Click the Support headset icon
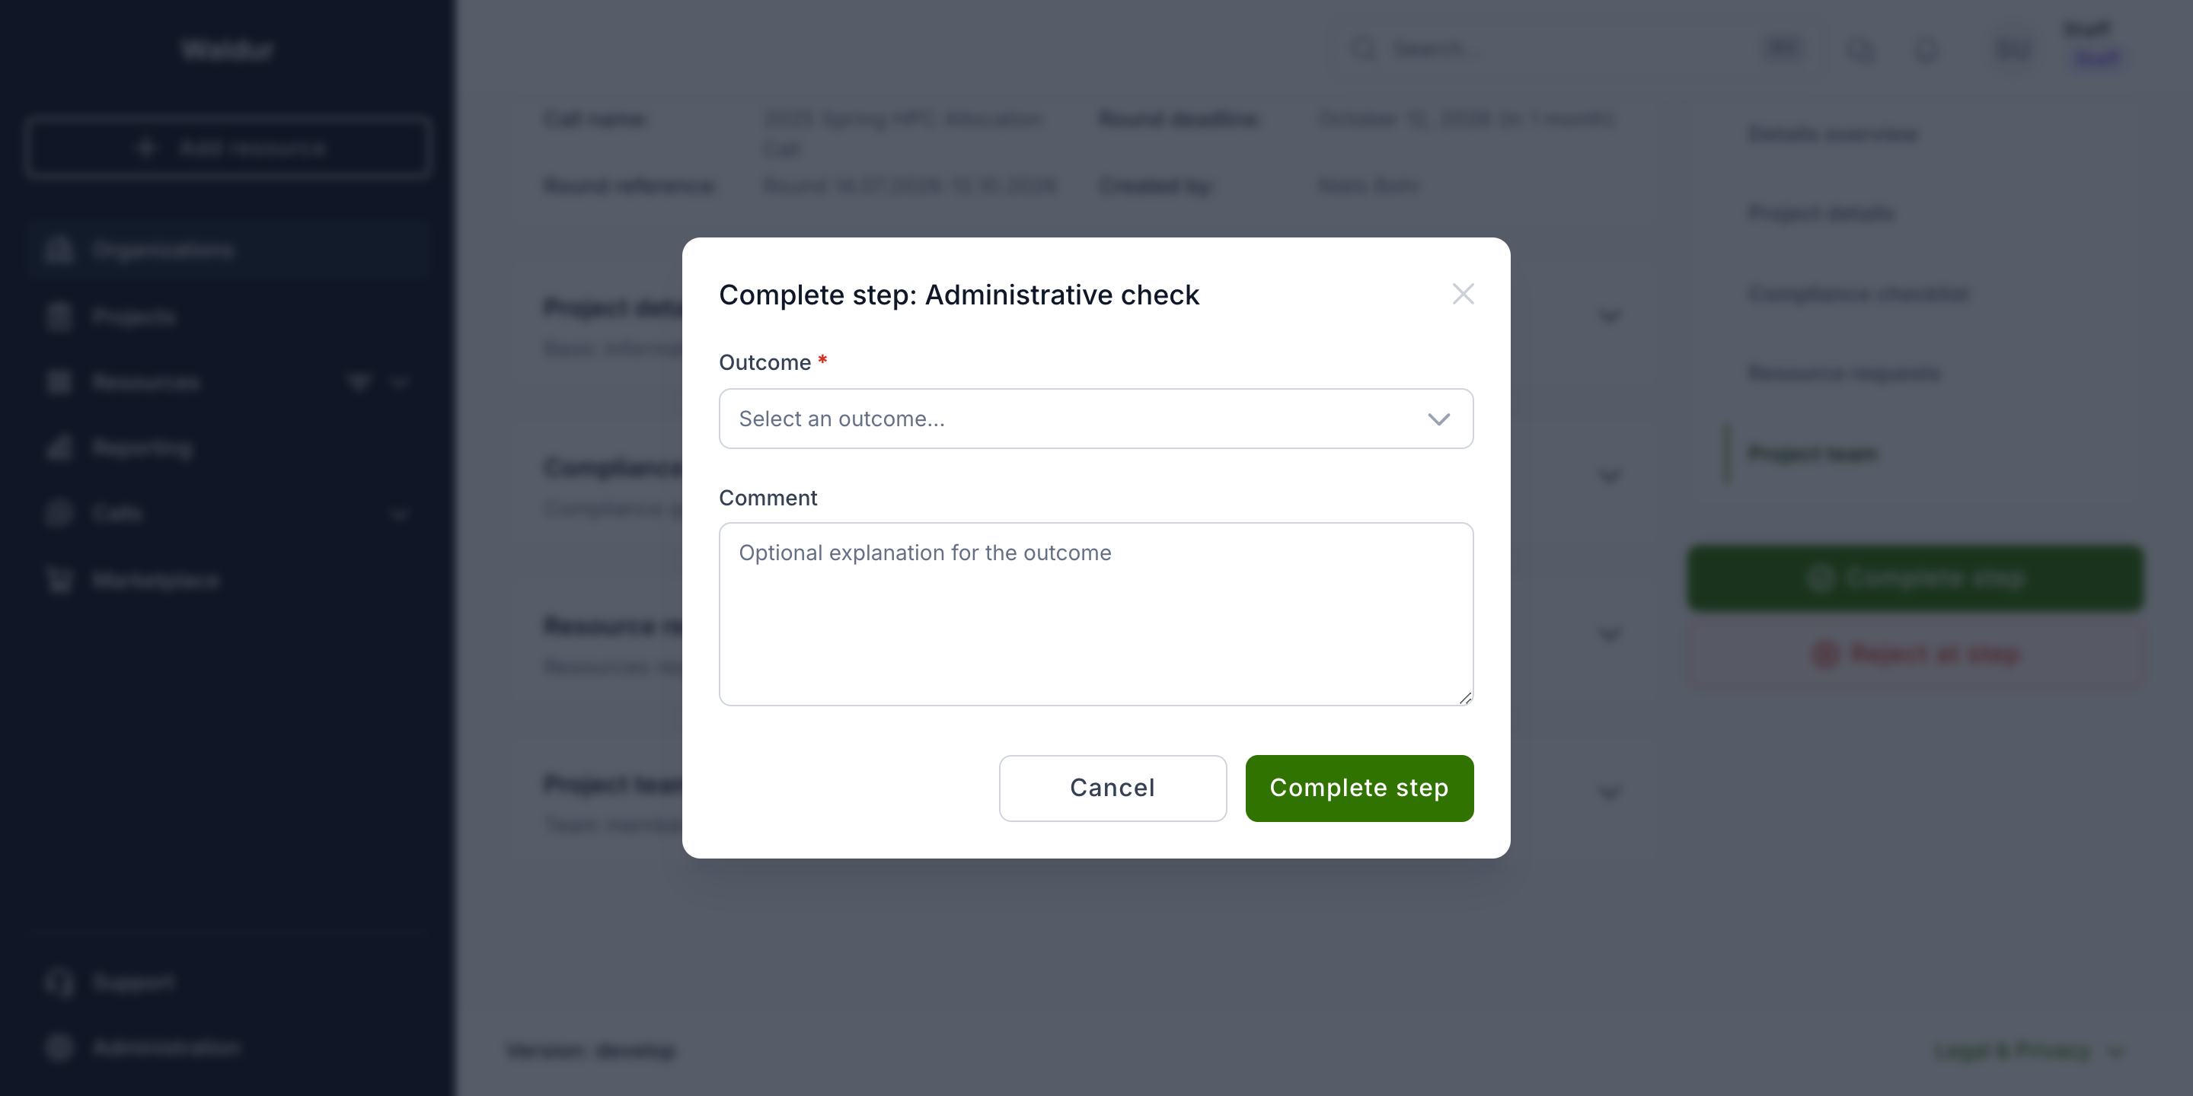2193x1096 pixels. pos(59,982)
